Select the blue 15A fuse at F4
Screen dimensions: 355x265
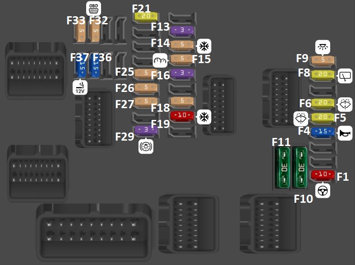pyautogui.click(x=323, y=132)
